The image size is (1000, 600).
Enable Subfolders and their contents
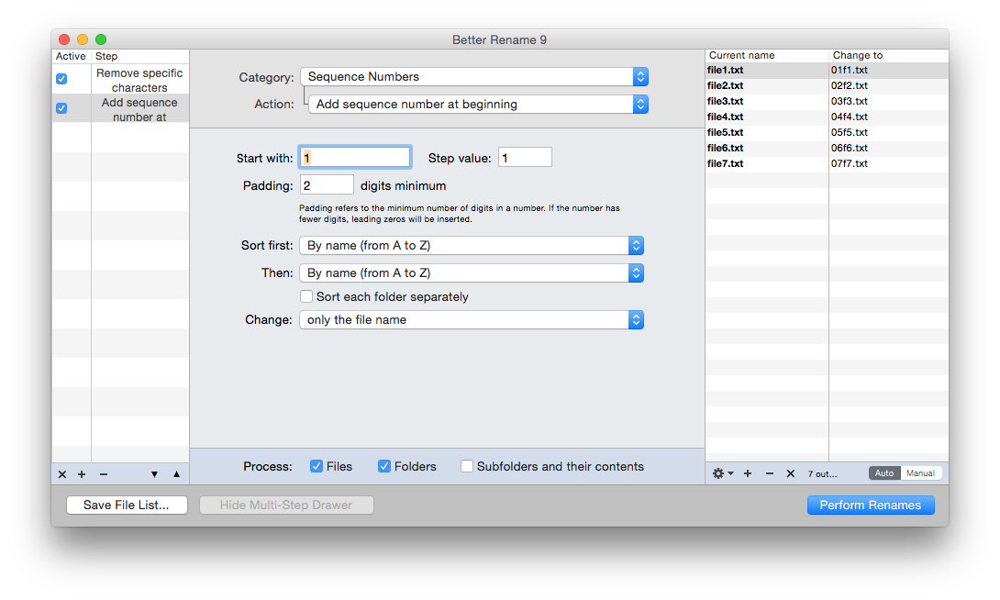[x=467, y=466]
